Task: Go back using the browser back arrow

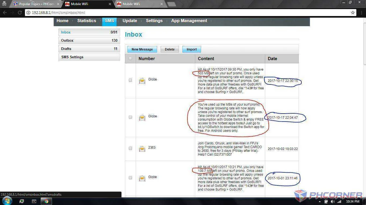Action: click(5, 13)
